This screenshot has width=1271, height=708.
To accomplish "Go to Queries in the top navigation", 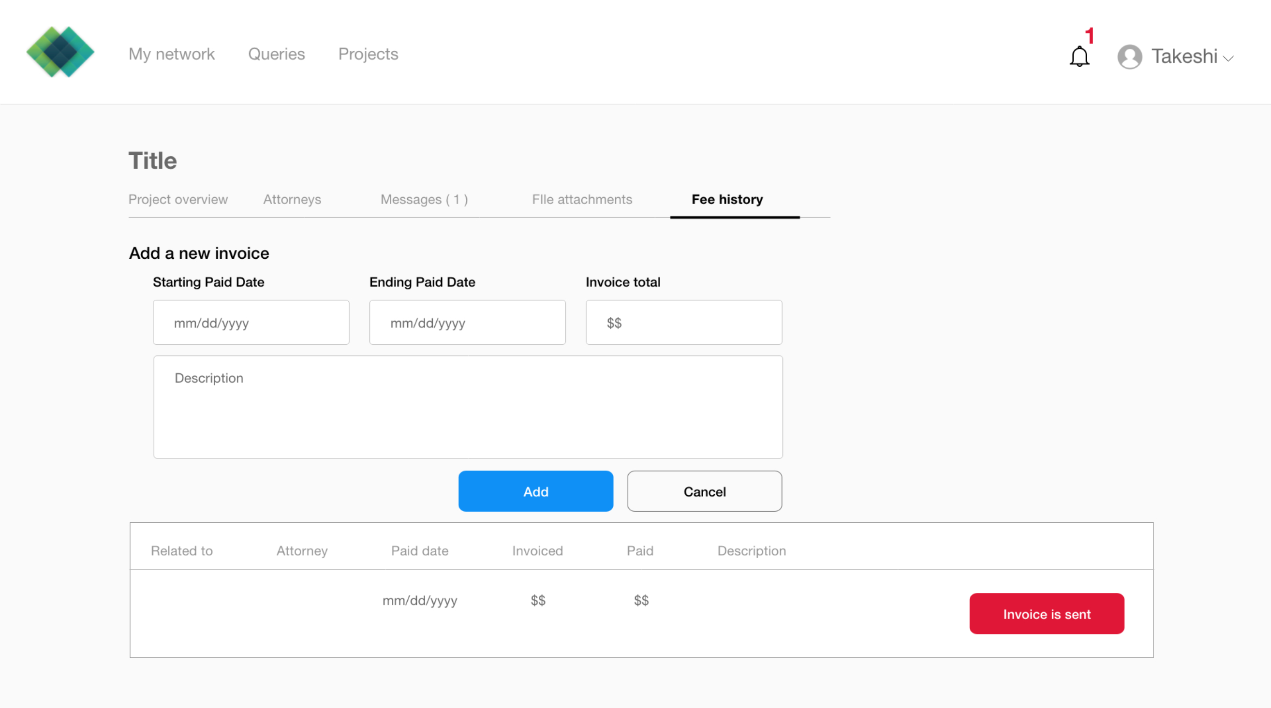I will tap(276, 54).
